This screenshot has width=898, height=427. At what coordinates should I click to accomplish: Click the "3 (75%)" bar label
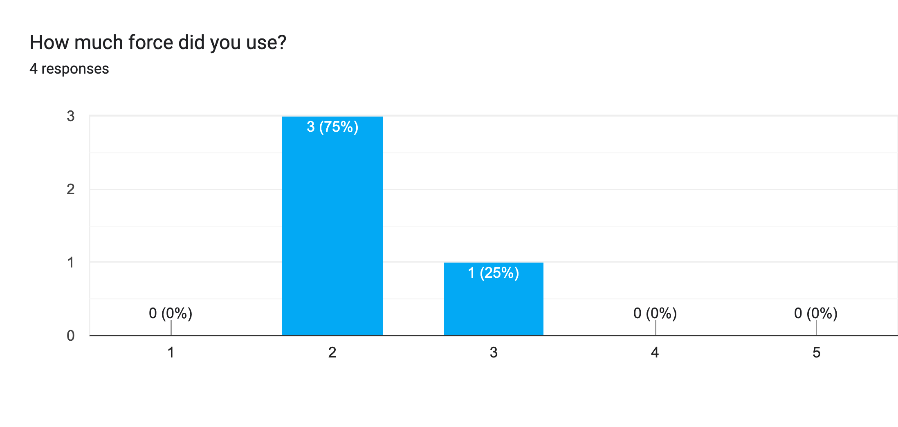(x=332, y=127)
